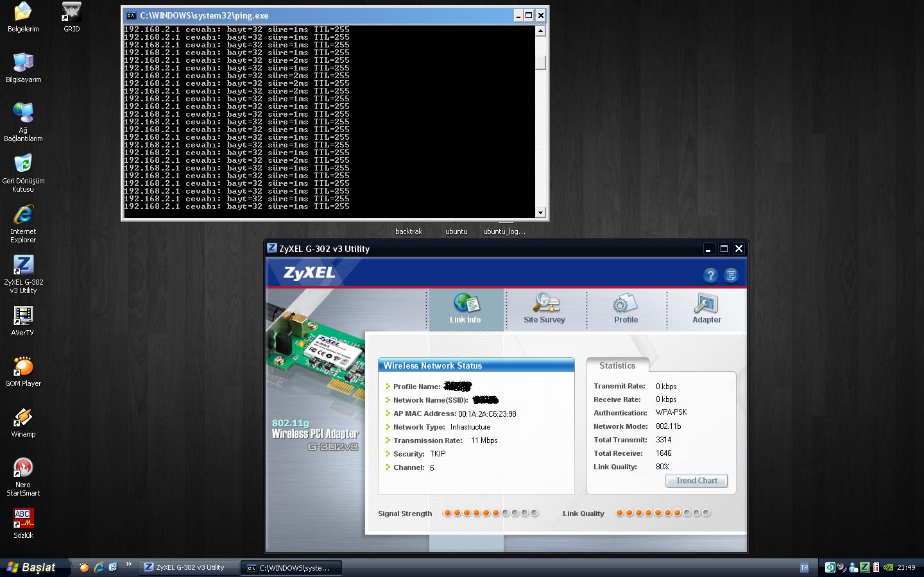Maximize the ping.exe window
This screenshot has width=924, height=577.
tap(529, 15)
